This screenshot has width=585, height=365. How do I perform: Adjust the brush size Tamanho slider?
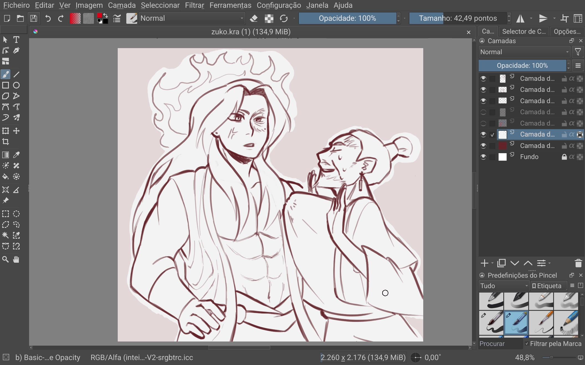(x=458, y=19)
